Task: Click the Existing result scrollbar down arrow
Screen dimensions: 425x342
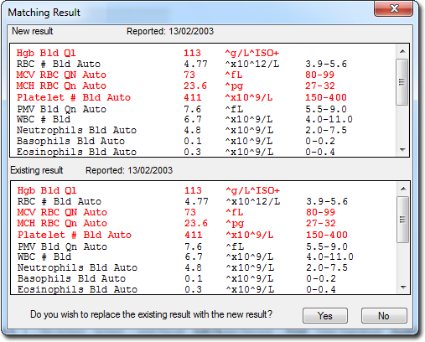Action: tap(403, 288)
